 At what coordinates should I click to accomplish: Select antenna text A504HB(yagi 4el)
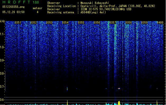point(93,12)
